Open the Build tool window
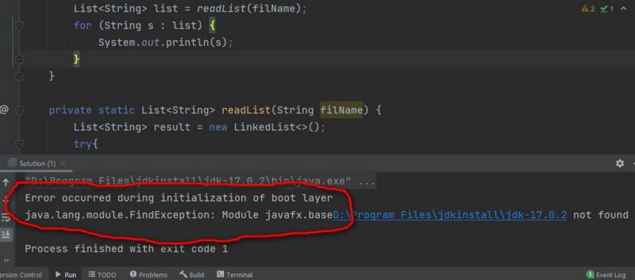 [192, 274]
